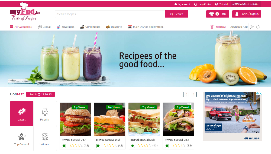Open the Latest contest filter tile
The width and height of the screenshot is (271, 154).
22,113
